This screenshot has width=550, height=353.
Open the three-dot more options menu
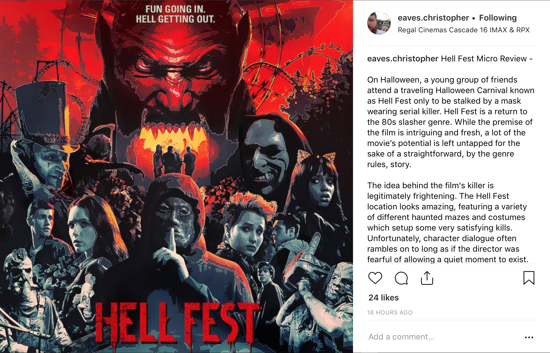pos(529,337)
